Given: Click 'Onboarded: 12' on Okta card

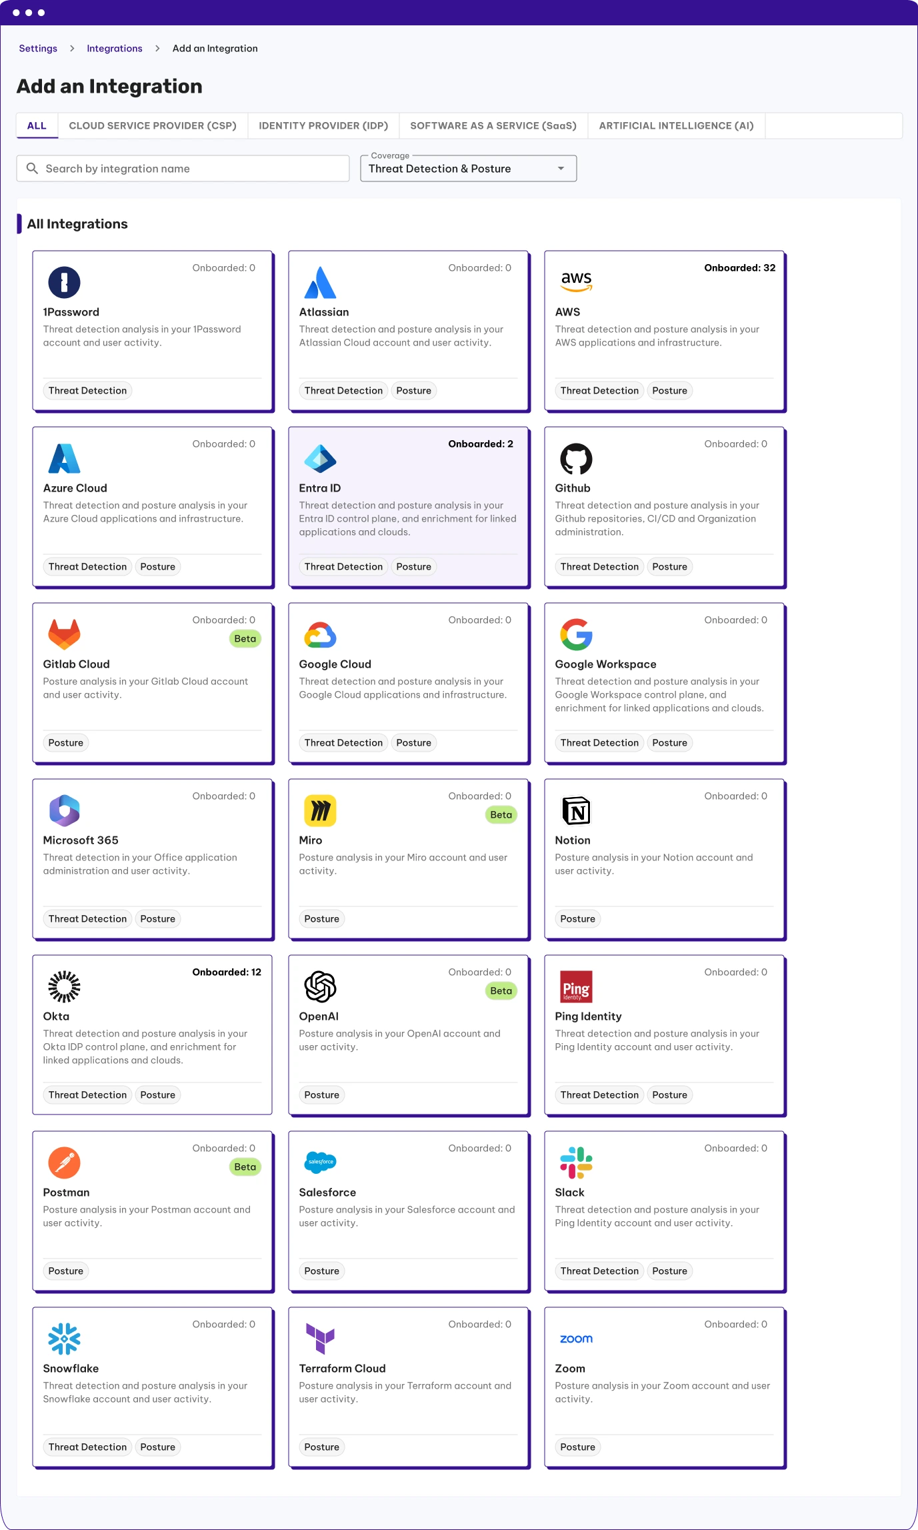Looking at the screenshot, I should pyautogui.click(x=227, y=972).
